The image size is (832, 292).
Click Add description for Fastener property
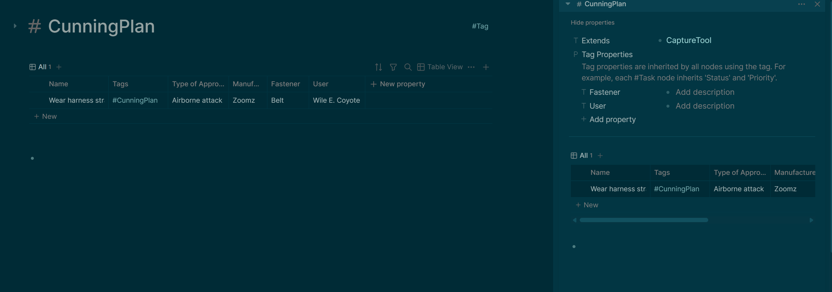pyautogui.click(x=705, y=93)
